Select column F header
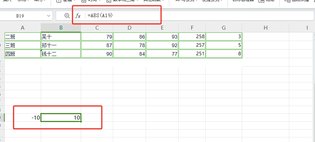Image resolution: width=315 pixels, height=142 pixels. point(192,28)
